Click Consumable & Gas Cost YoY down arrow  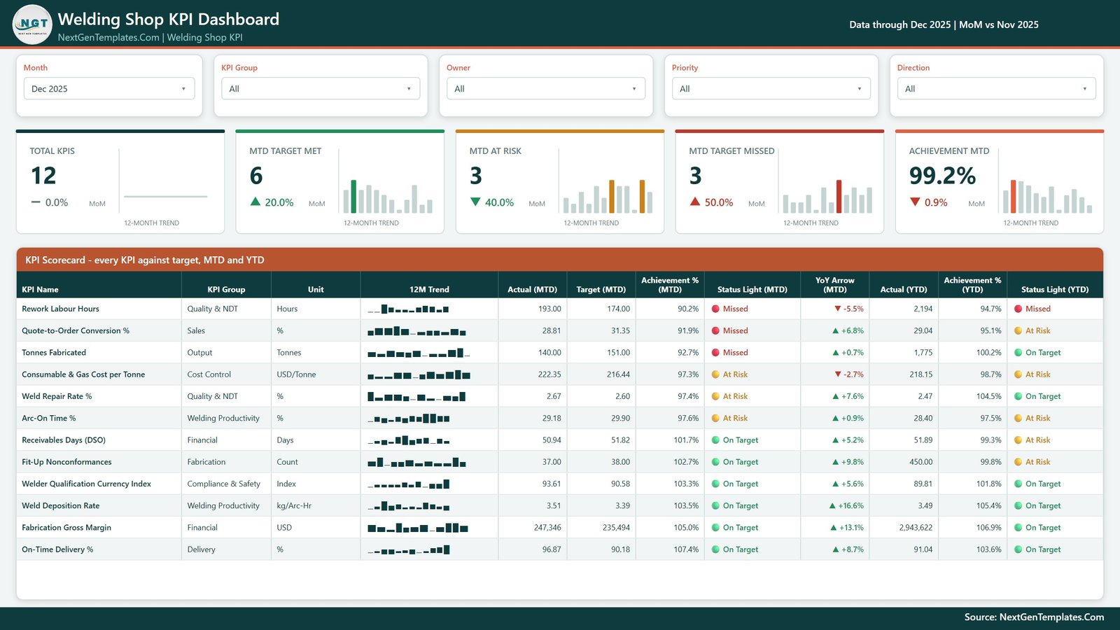pos(837,374)
